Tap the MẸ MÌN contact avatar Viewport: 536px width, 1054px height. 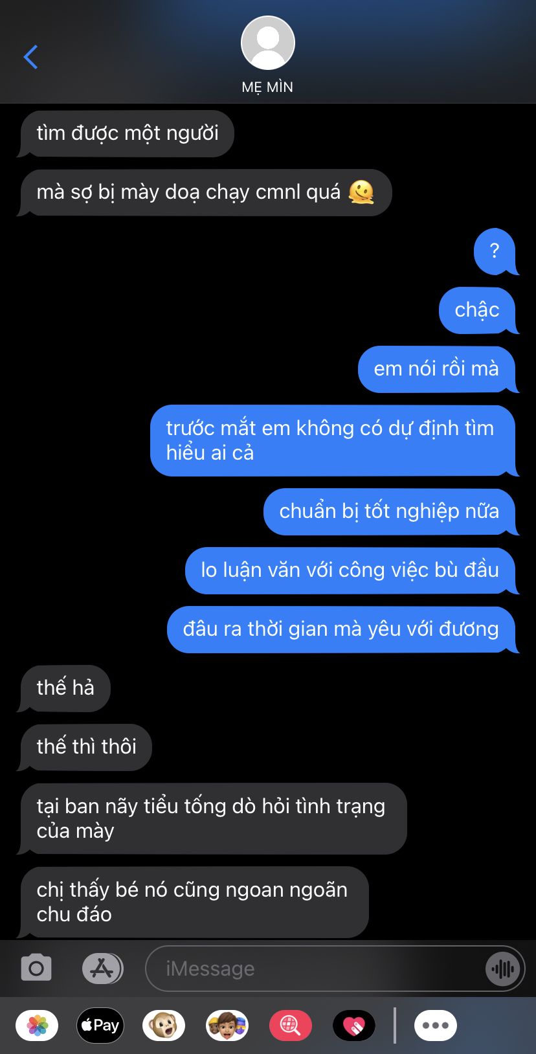point(268,43)
